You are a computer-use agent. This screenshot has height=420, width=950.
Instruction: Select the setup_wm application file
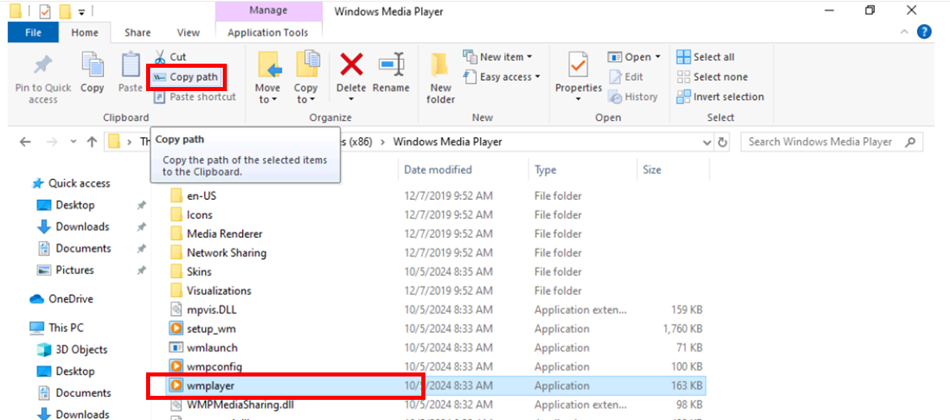(x=211, y=329)
